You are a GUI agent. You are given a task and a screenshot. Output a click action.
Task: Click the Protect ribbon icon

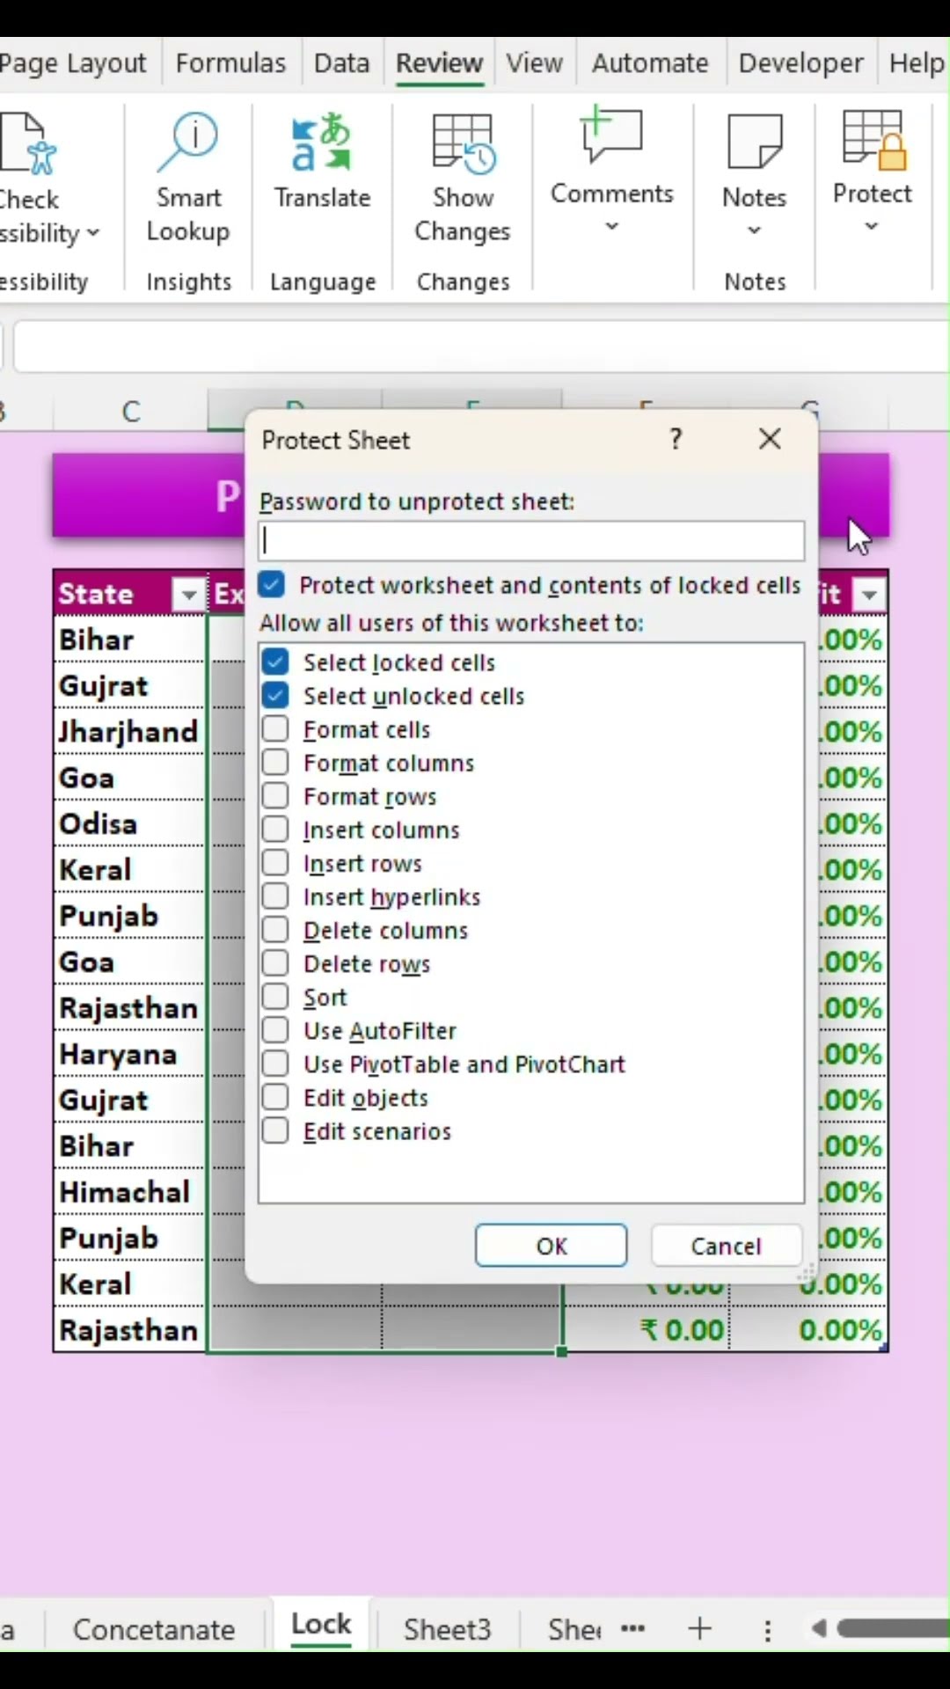(x=872, y=141)
